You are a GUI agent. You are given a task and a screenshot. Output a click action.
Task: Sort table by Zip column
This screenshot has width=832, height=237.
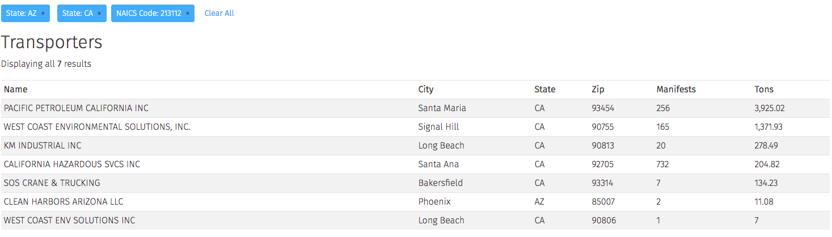tap(598, 89)
